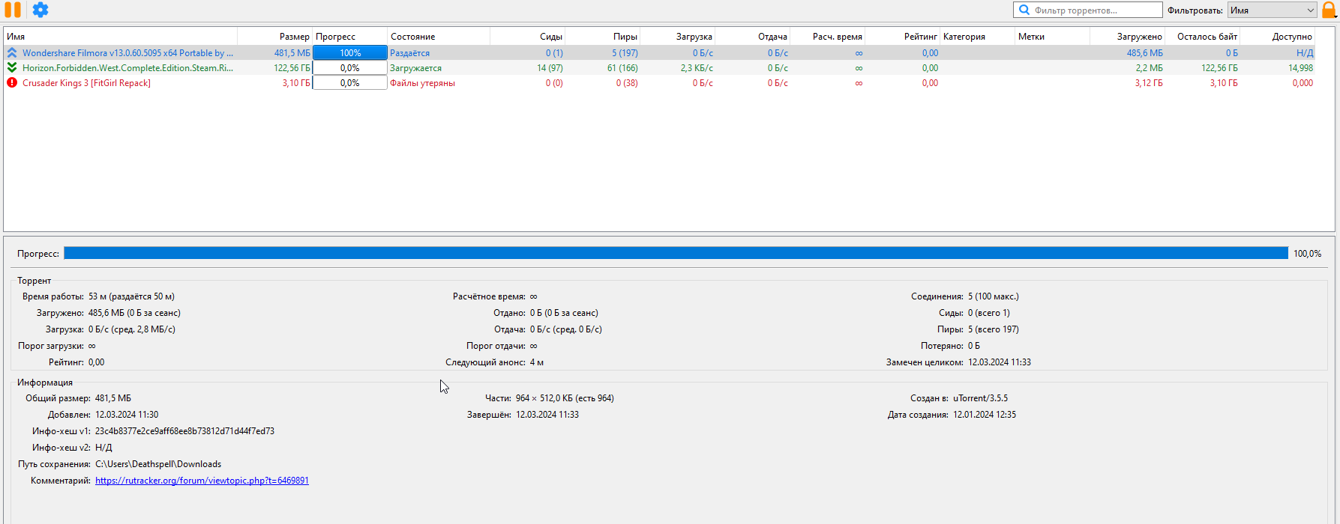1340x524 pixels.
Task: Sort by the Прогресс column header
Action: (350, 36)
